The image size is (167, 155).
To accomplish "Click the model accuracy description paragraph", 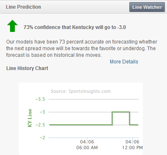I will click(x=82, y=48).
